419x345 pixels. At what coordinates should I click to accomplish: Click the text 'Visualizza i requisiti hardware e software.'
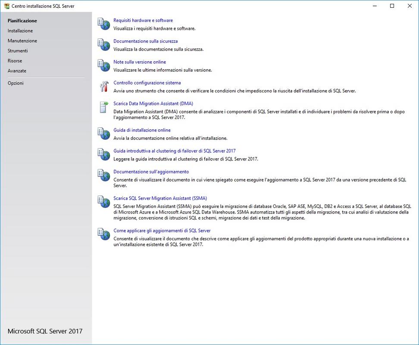(x=154, y=28)
